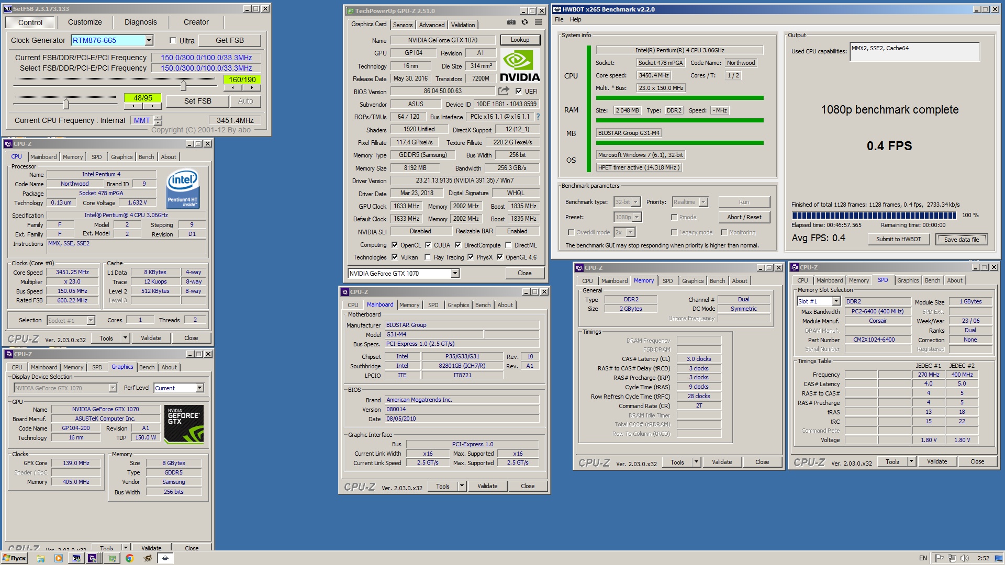
Task: Open the GPU selection dropdown in GPU-Z
Action: tap(455, 273)
